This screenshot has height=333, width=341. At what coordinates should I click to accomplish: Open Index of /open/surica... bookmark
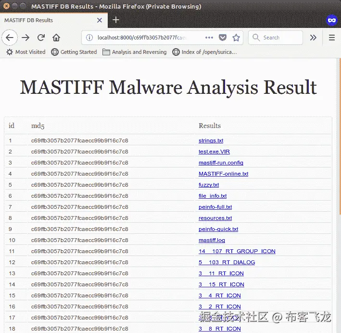[x=204, y=52]
